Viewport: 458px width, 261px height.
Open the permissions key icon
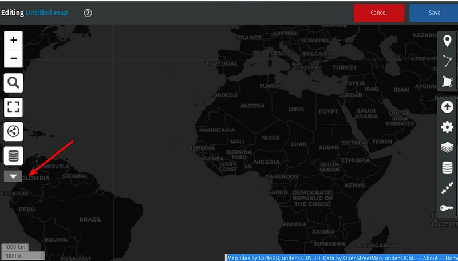[447, 208]
